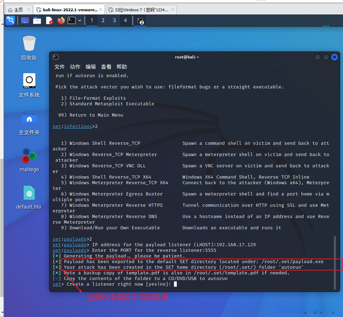343x317 pixels.
Task: Minimize the root@kali terminal window
Action: 317,57
